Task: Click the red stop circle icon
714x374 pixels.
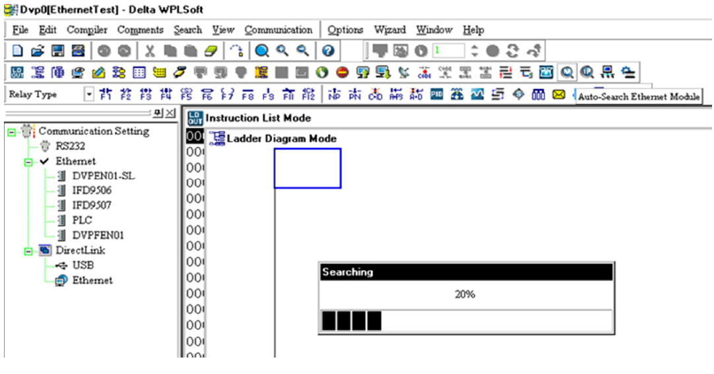Action: click(342, 72)
